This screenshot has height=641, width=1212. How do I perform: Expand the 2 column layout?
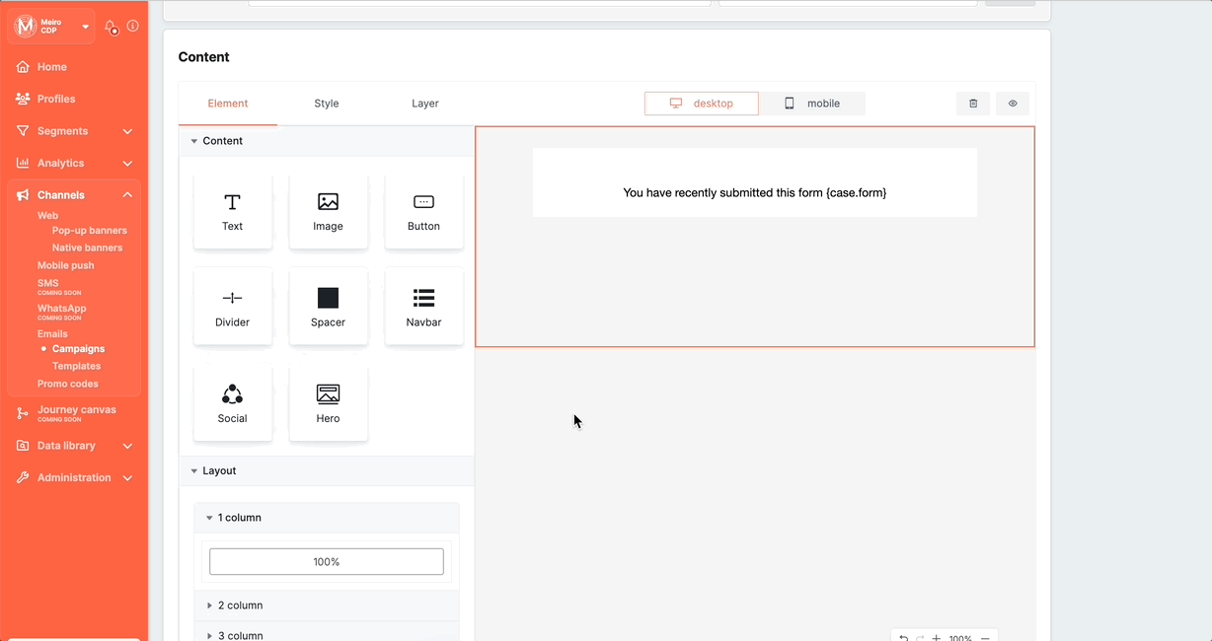point(240,605)
